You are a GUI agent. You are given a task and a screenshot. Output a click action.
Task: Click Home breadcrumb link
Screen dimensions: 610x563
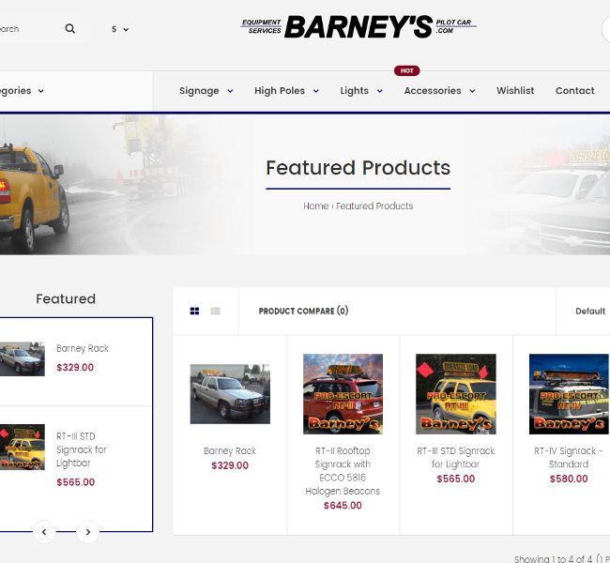(315, 206)
